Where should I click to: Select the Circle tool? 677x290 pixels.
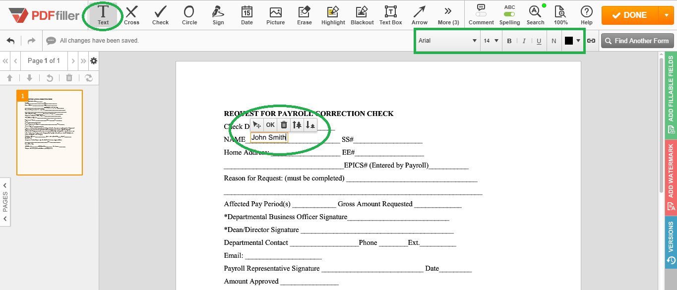[x=189, y=15]
